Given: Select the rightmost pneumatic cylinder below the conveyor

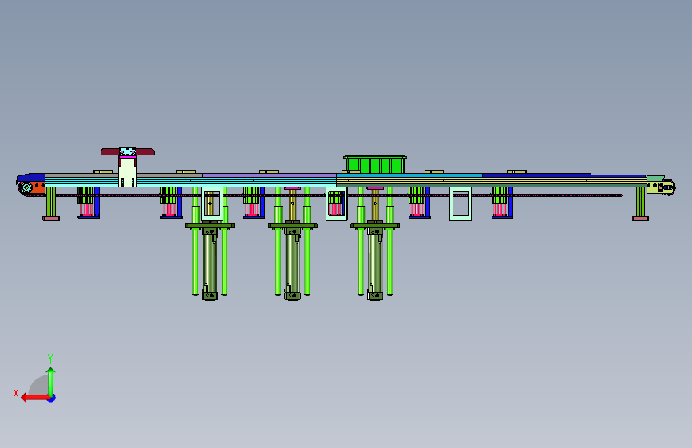Looking at the screenshot, I should coord(375,263).
